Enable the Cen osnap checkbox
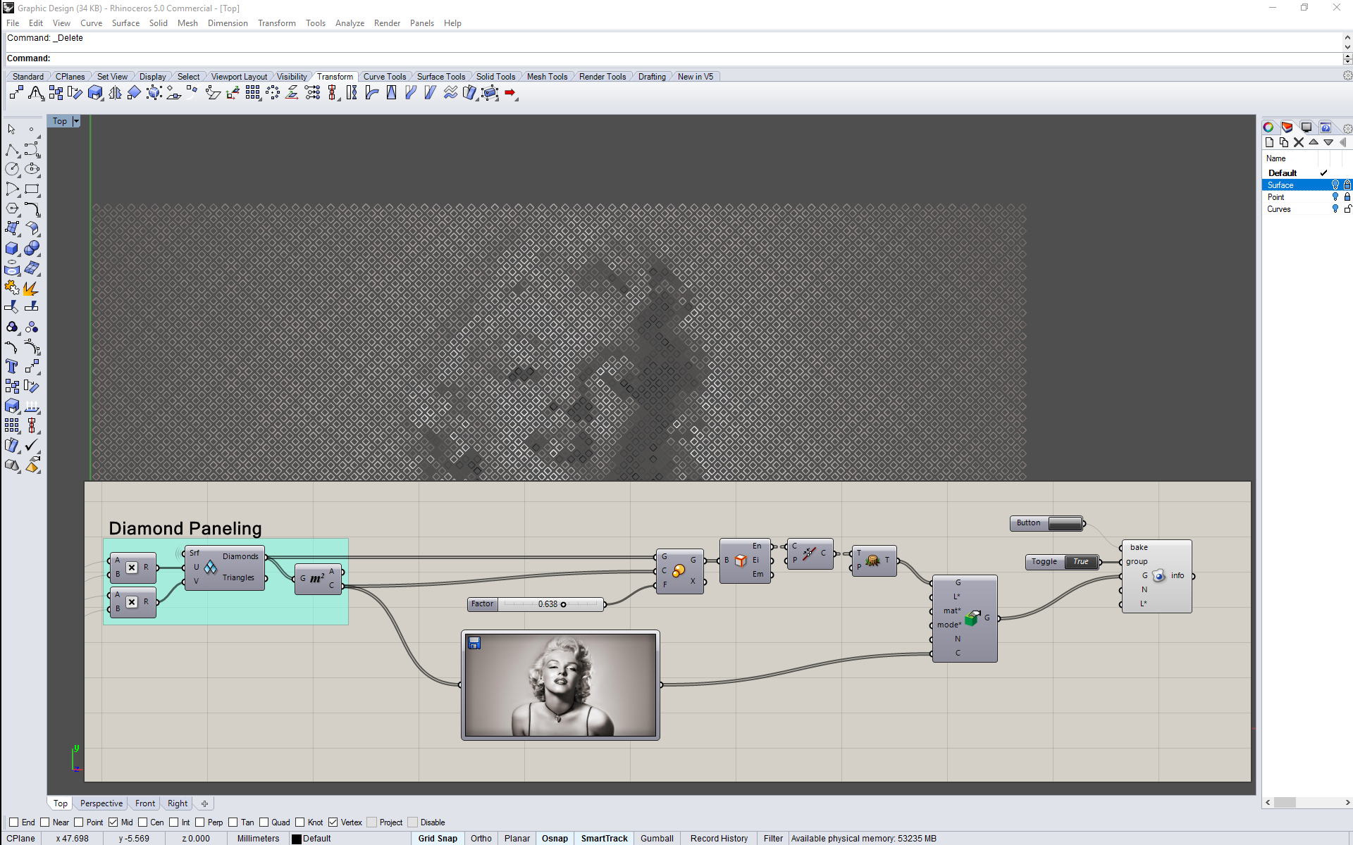The width and height of the screenshot is (1353, 845). click(x=143, y=822)
